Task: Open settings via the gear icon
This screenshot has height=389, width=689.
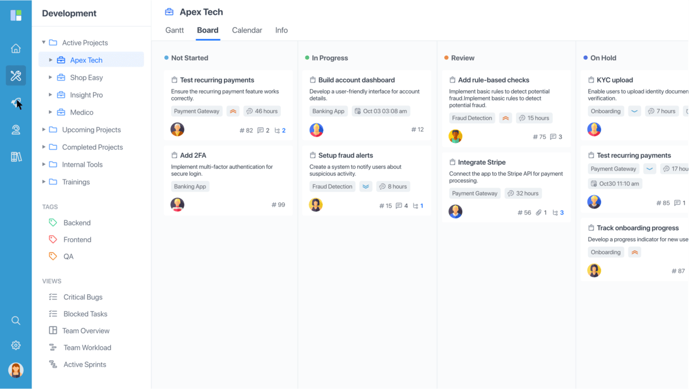Action: (16, 345)
